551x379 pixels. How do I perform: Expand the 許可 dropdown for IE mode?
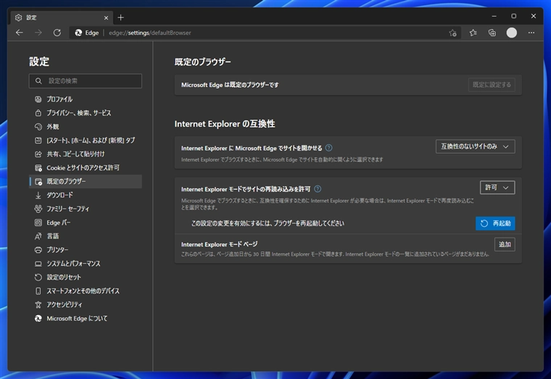497,188
